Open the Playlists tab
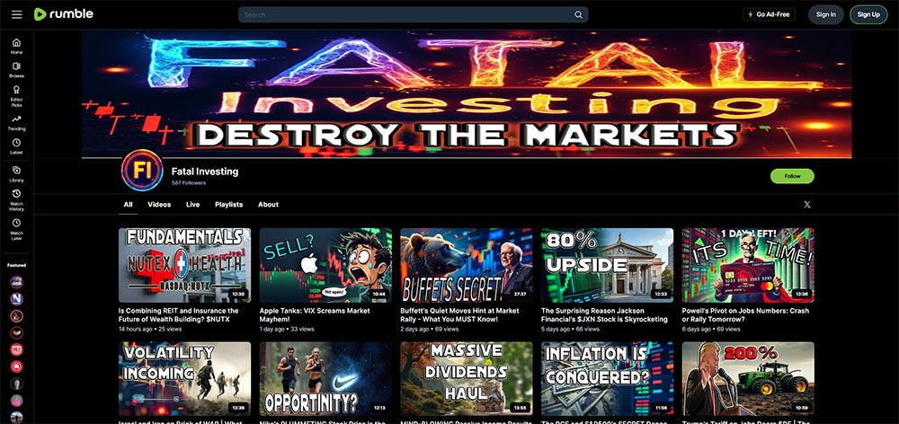 tap(228, 205)
